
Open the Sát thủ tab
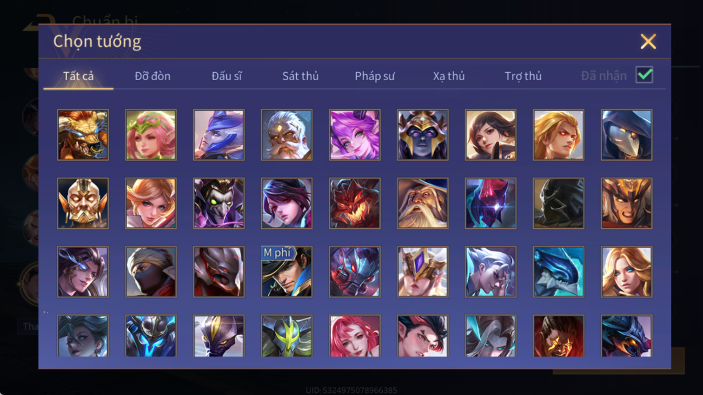(300, 76)
